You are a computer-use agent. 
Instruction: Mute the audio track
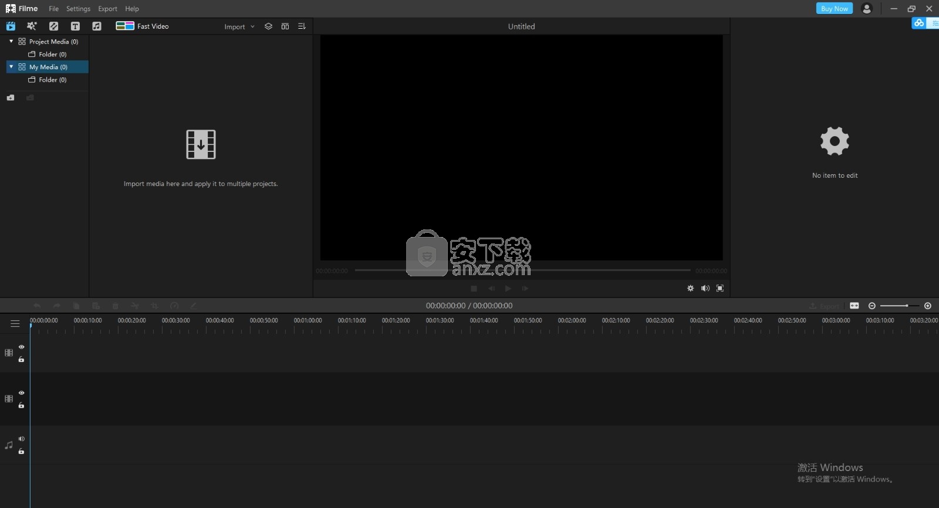tap(21, 439)
